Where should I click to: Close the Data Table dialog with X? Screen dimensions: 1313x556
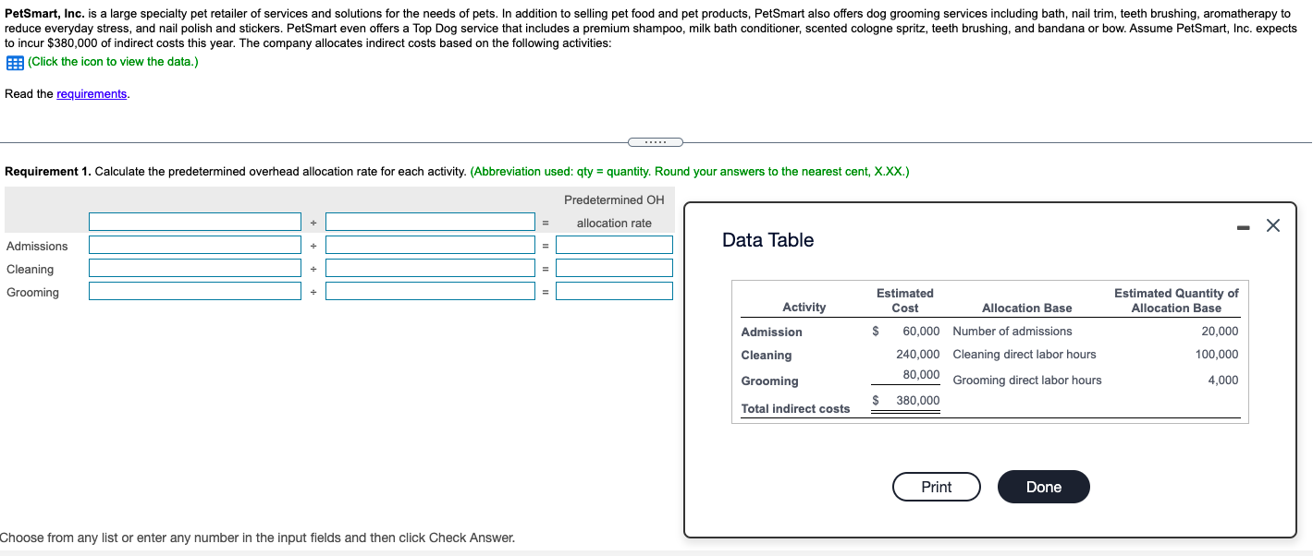coord(1273,225)
